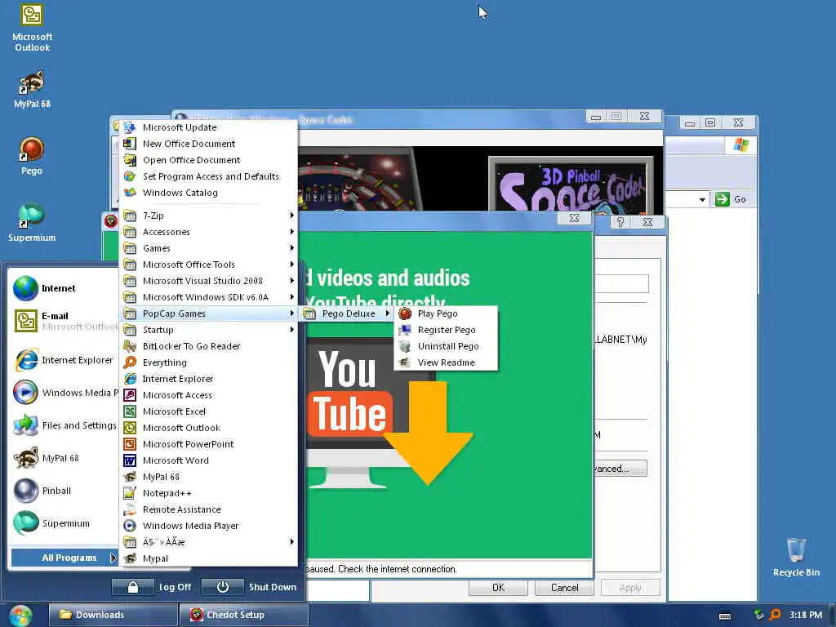This screenshot has width=836, height=627.
Task: Click the taskbar clock showing 3:18 PM
Action: click(x=806, y=615)
